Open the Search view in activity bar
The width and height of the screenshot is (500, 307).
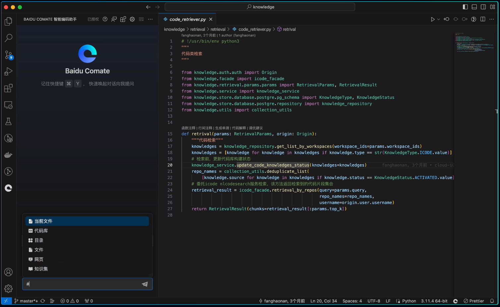pyautogui.click(x=8, y=38)
